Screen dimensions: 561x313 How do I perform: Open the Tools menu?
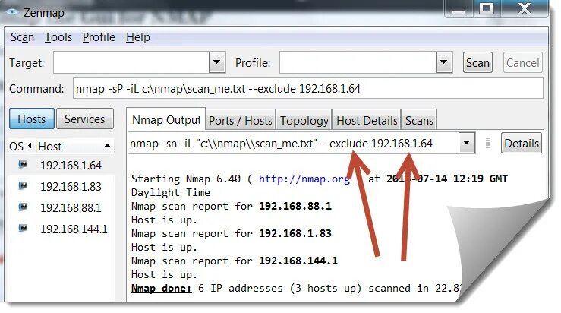(58, 37)
